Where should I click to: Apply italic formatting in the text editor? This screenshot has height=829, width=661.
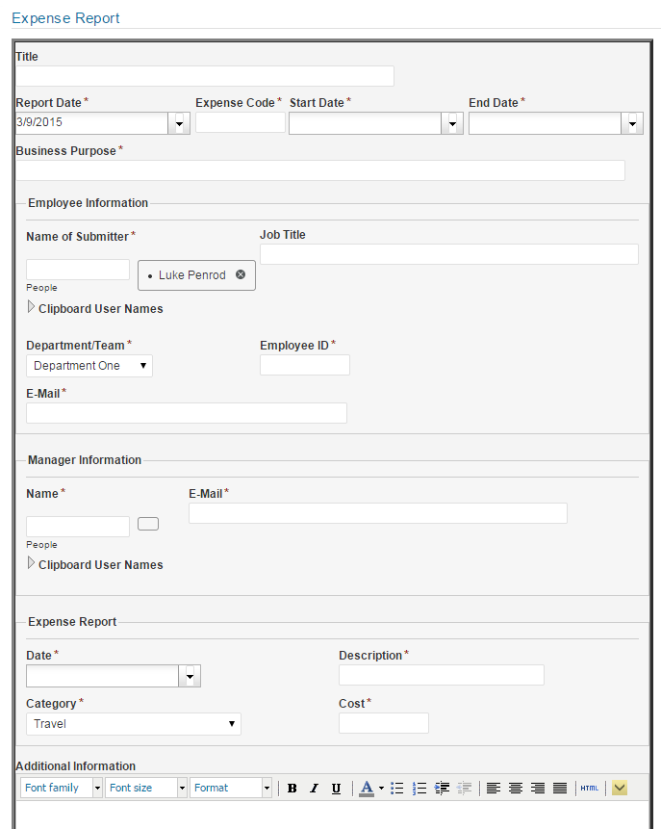[x=313, y=788]
